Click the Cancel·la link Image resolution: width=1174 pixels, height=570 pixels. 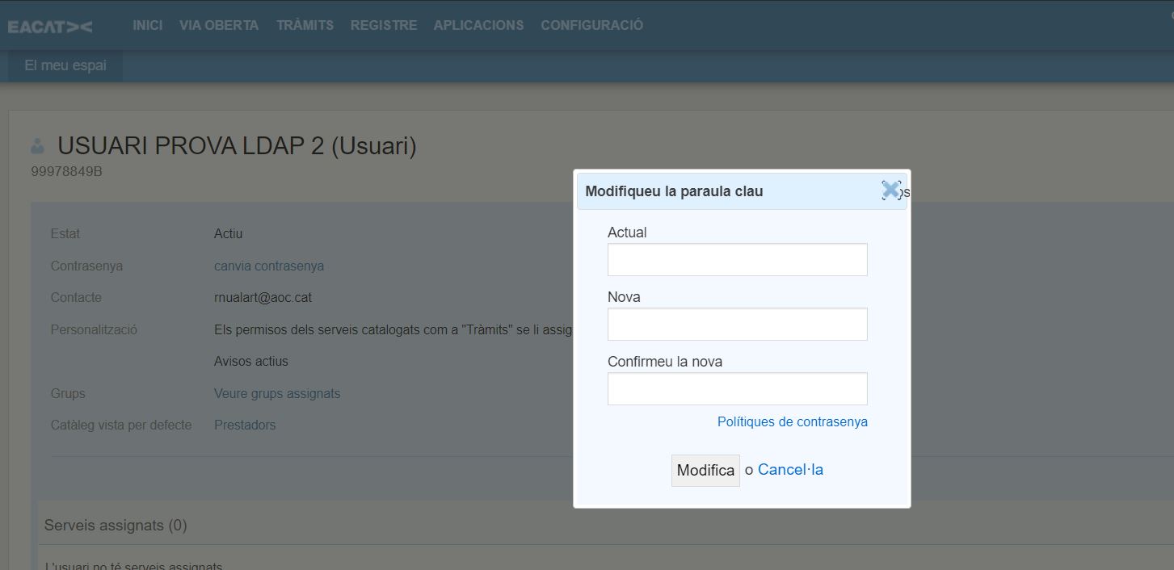pos(790,470)
